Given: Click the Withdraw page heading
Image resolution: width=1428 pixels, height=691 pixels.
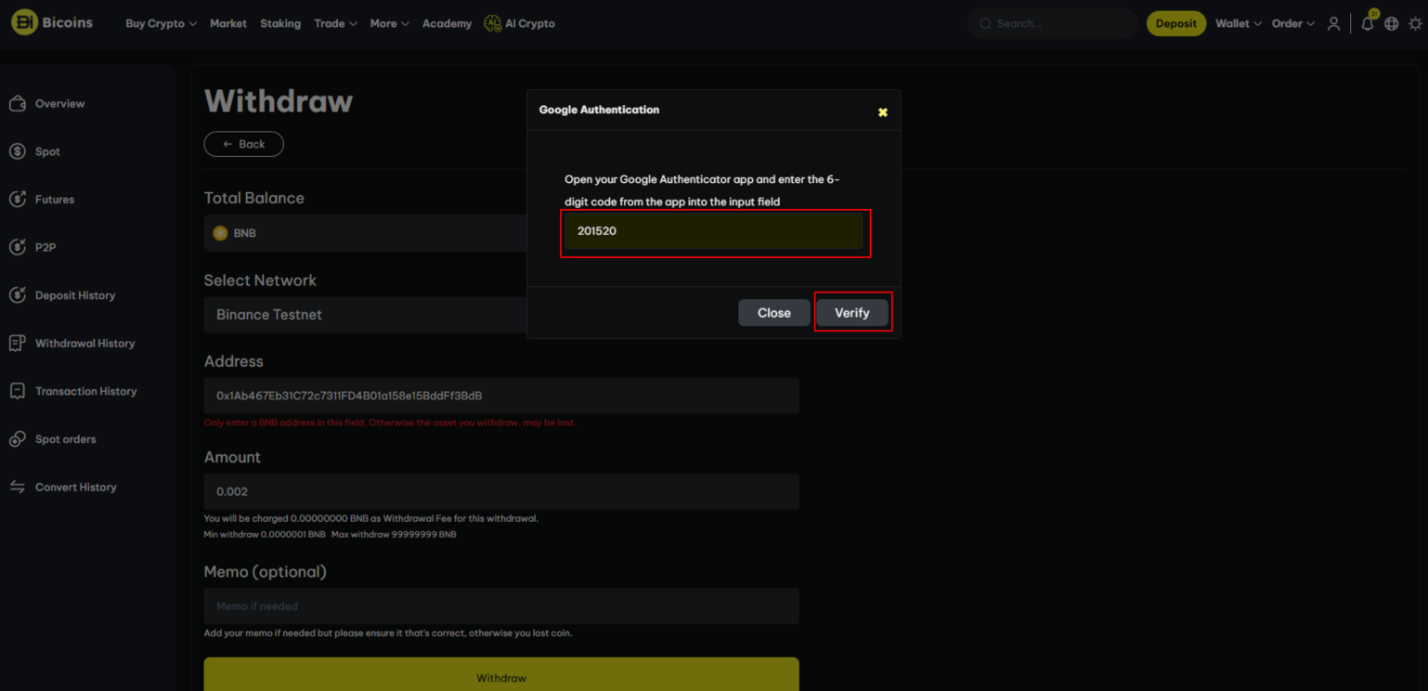Looking at the screenshot, I should [279, 100].
